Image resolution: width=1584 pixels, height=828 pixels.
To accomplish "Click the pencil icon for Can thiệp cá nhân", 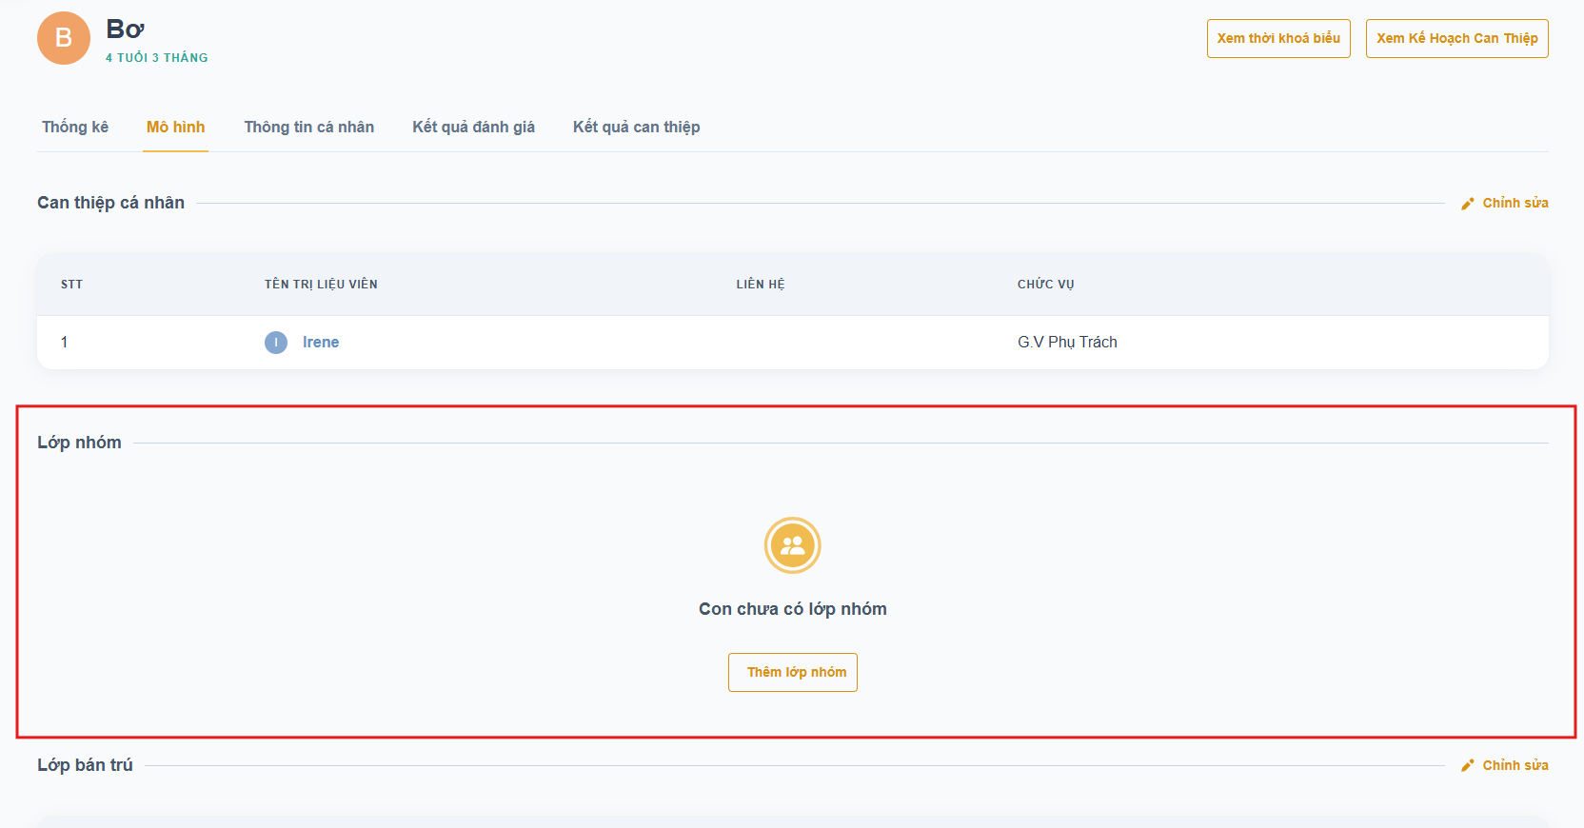I will 1468,204.
